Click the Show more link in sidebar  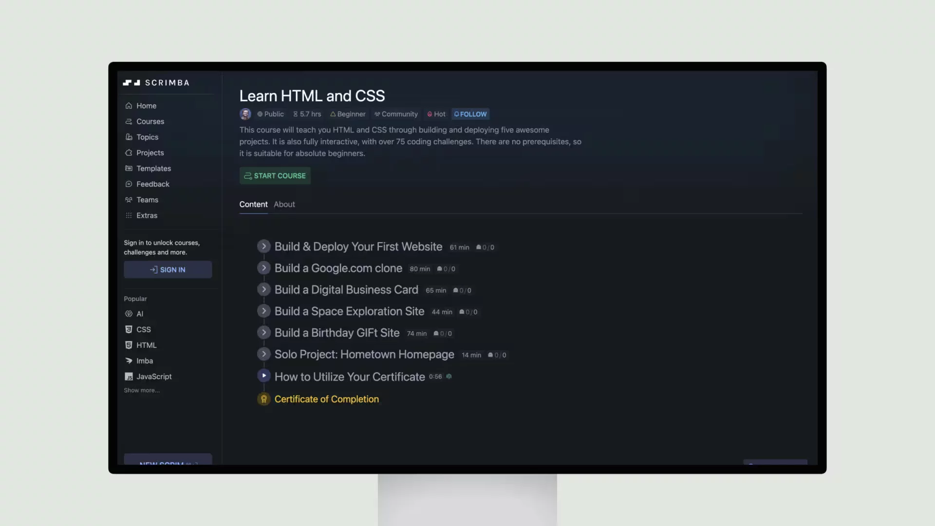point(142,390)
